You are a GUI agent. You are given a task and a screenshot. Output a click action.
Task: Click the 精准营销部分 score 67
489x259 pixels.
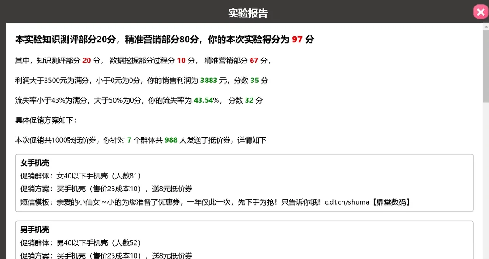254,60
